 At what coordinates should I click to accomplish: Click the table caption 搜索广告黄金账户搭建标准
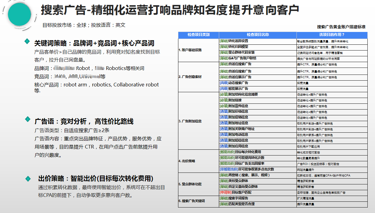click(x=341, y=27)
